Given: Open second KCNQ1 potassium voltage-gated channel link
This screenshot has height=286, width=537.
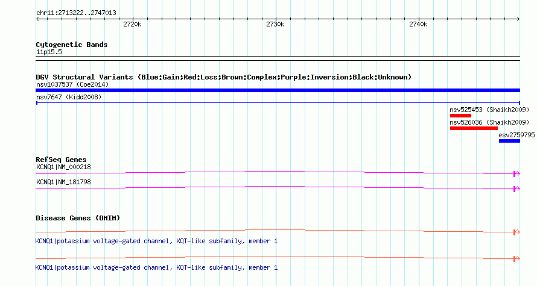Looking at the screenshot, I should click(156, 267).
